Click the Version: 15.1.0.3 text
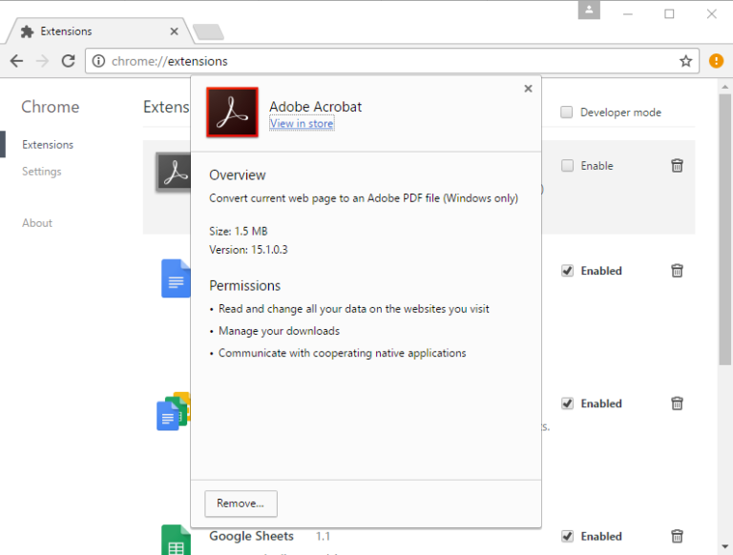 pos(248,250)
